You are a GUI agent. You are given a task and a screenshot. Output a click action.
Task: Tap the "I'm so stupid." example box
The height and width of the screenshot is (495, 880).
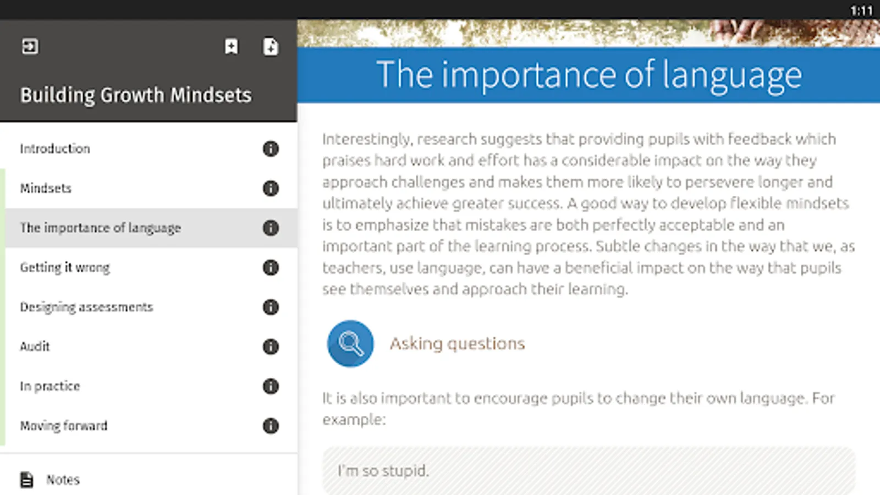588,471
